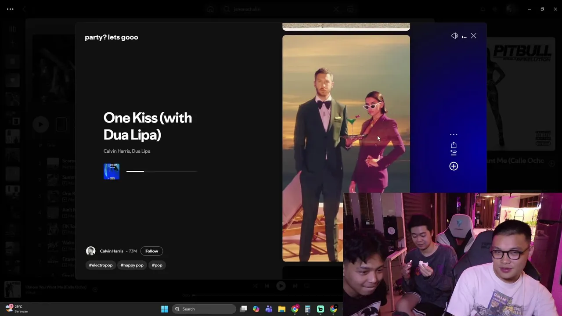Launch Copilot from the taskbar
The image size is (562, 316).
pos(256,309)
